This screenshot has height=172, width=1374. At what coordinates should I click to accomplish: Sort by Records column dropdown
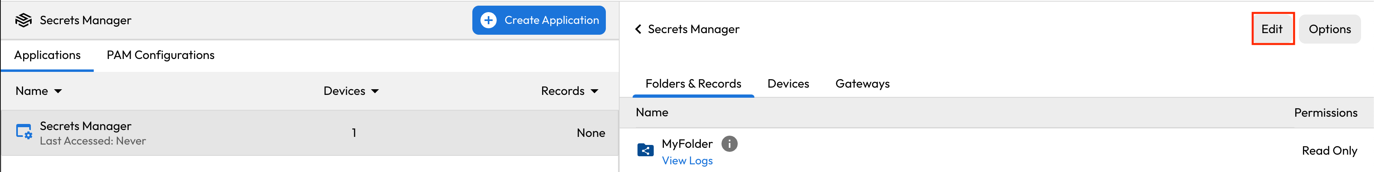pos(594,91)
